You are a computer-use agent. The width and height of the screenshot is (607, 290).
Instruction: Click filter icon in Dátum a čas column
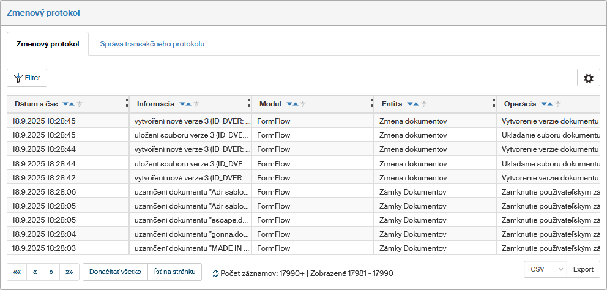tap(80, 104)
